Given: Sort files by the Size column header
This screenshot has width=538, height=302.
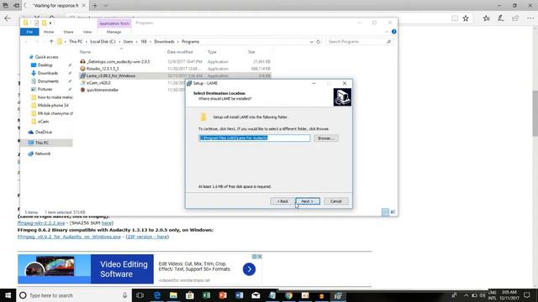Looking at the screenshot, I should [x=251, y=52].
